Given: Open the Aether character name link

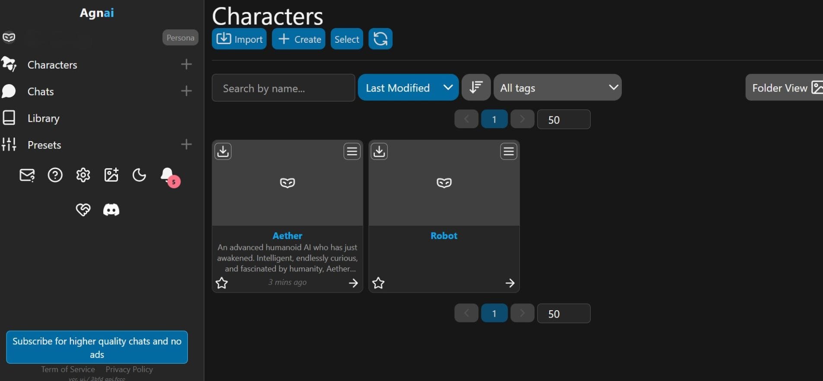Looking at the screenshot, I should (288, 236).
